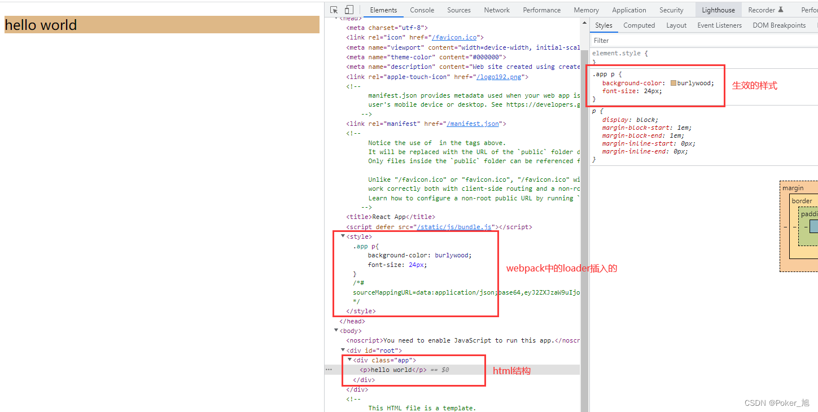
Task: Collapse the div id="root" node
Action: pos(343,350)
